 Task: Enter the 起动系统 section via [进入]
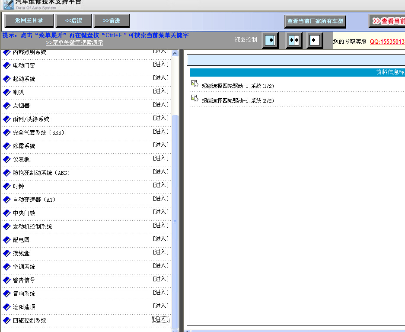[x=161, y=78]
